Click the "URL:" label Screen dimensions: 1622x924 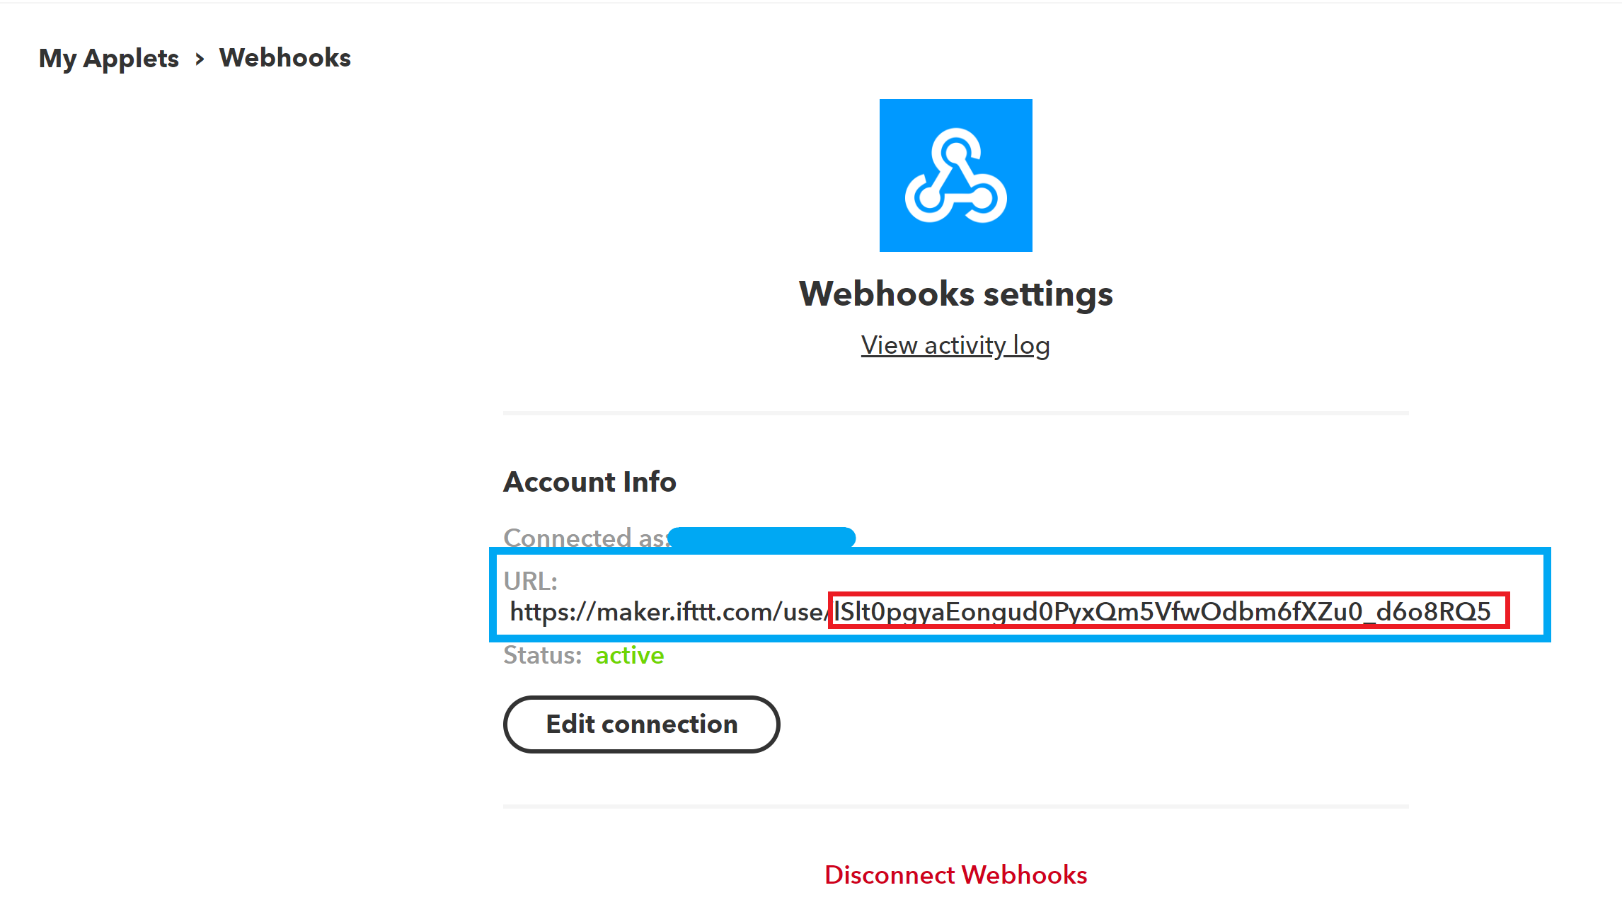click(530, 581)
